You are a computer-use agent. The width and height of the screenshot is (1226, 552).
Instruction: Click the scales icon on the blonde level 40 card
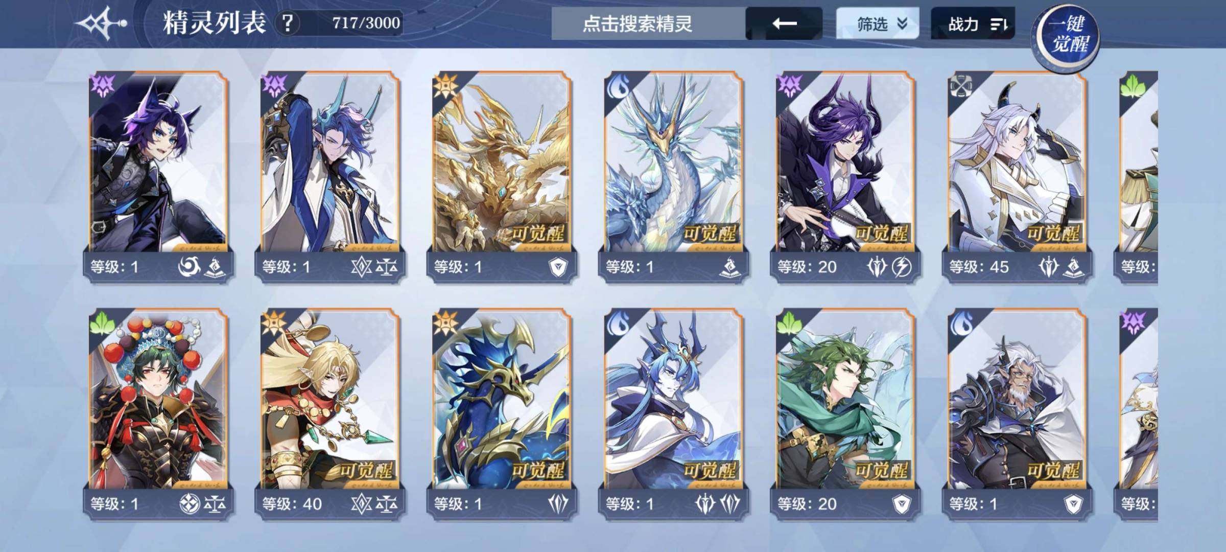click(x=387, y=504)
